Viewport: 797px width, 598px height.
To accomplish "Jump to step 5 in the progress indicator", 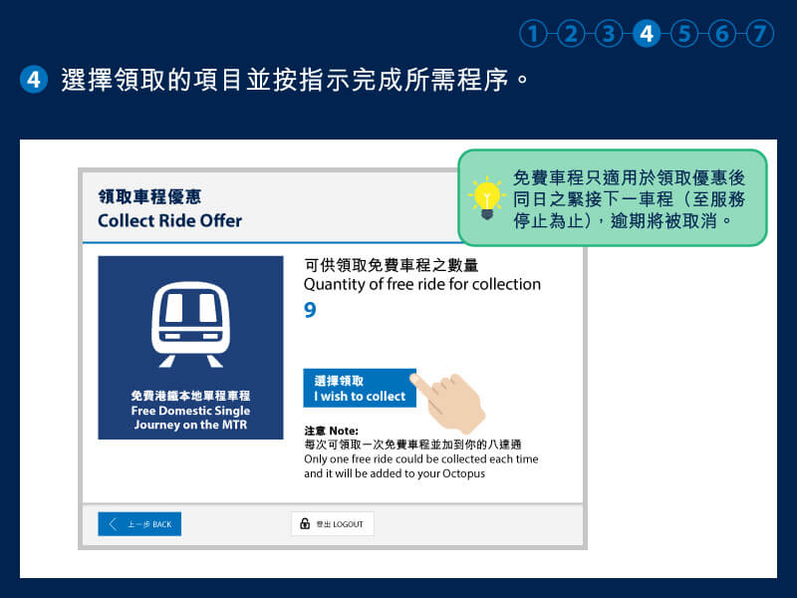I will point(684,34).
